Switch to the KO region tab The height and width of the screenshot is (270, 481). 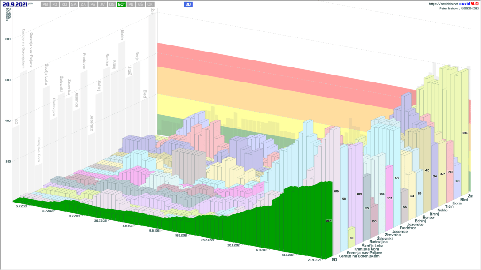[64, 4]
